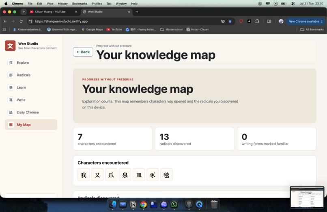327x212 pixels.
Task: Open the View menu
Action: pos(50,4)
